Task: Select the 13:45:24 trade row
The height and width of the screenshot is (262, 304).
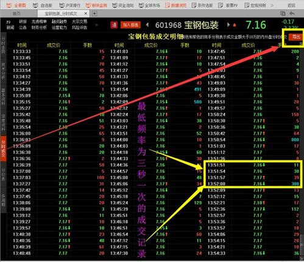Action: [156, 203]
